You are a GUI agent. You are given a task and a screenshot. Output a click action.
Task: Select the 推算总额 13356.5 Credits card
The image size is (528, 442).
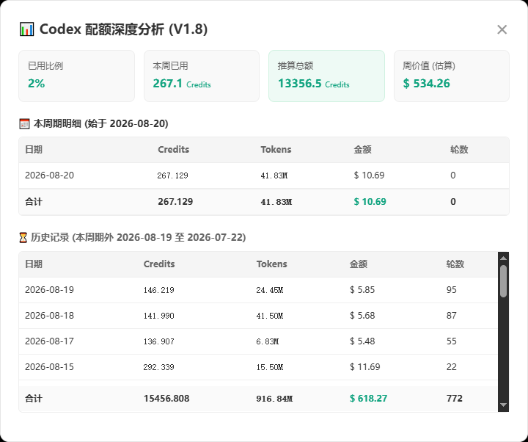(326, 76)
